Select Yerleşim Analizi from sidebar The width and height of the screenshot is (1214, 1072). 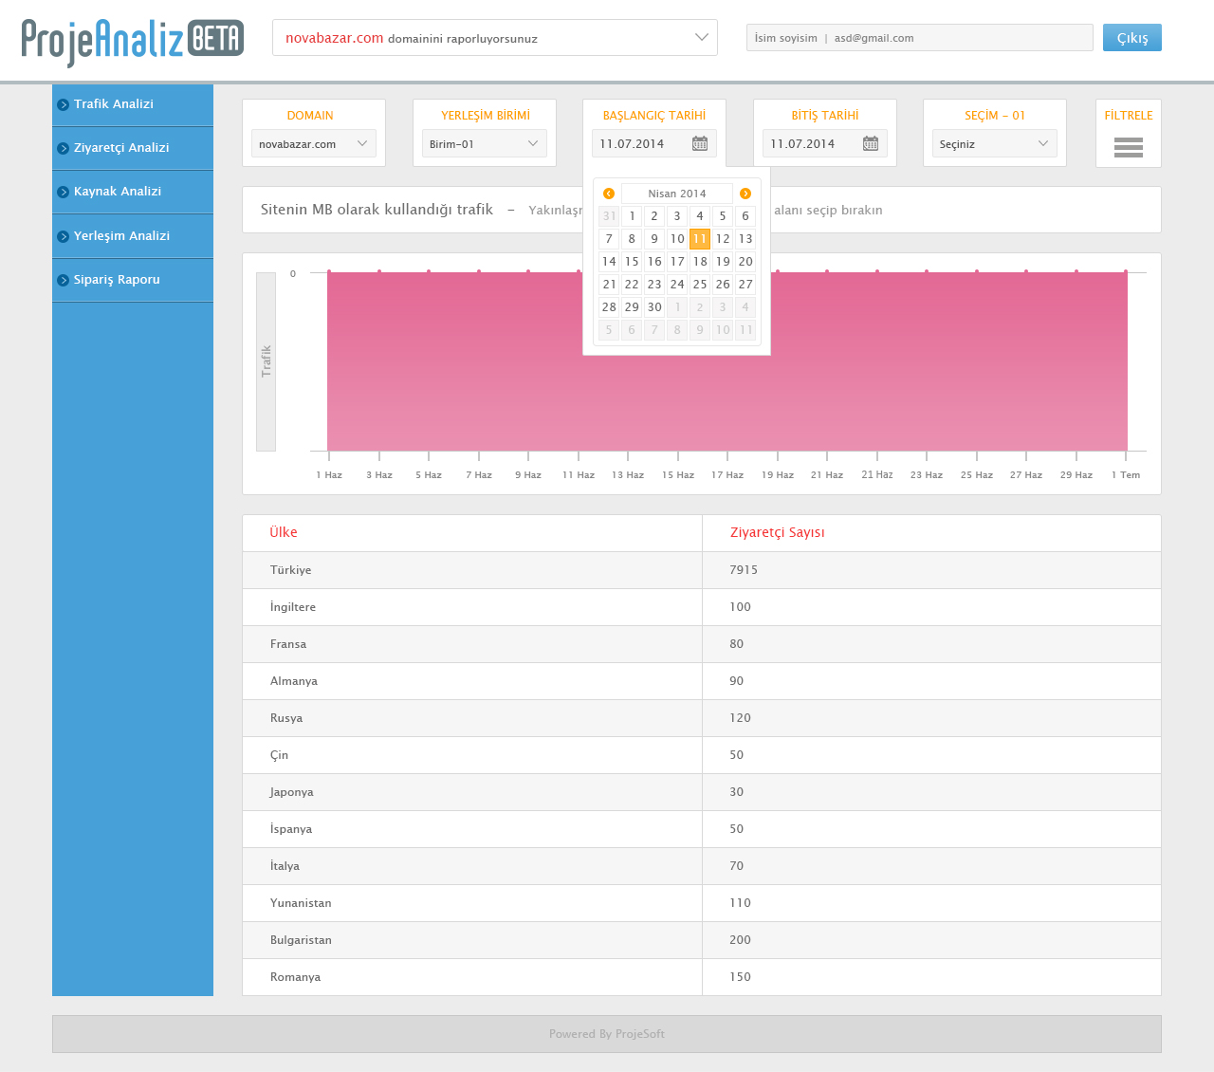[121, 236]
